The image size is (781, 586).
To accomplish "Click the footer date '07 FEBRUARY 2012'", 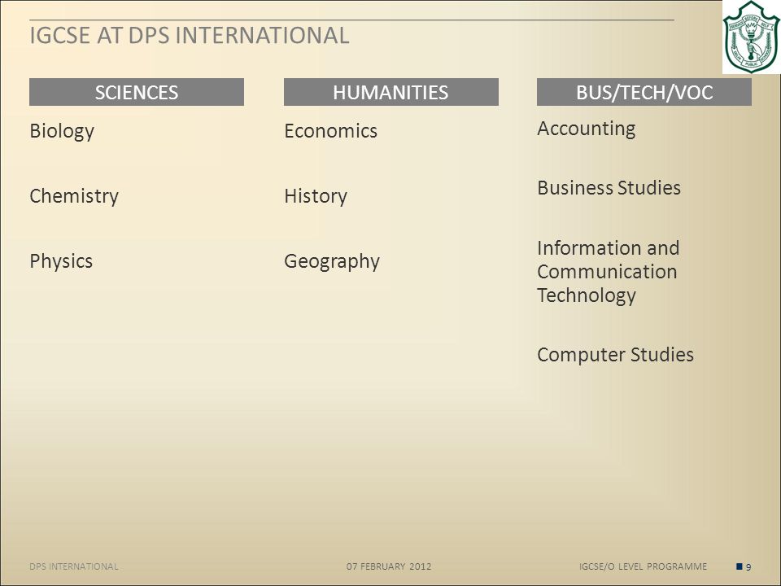I will [x=389, y=566].
